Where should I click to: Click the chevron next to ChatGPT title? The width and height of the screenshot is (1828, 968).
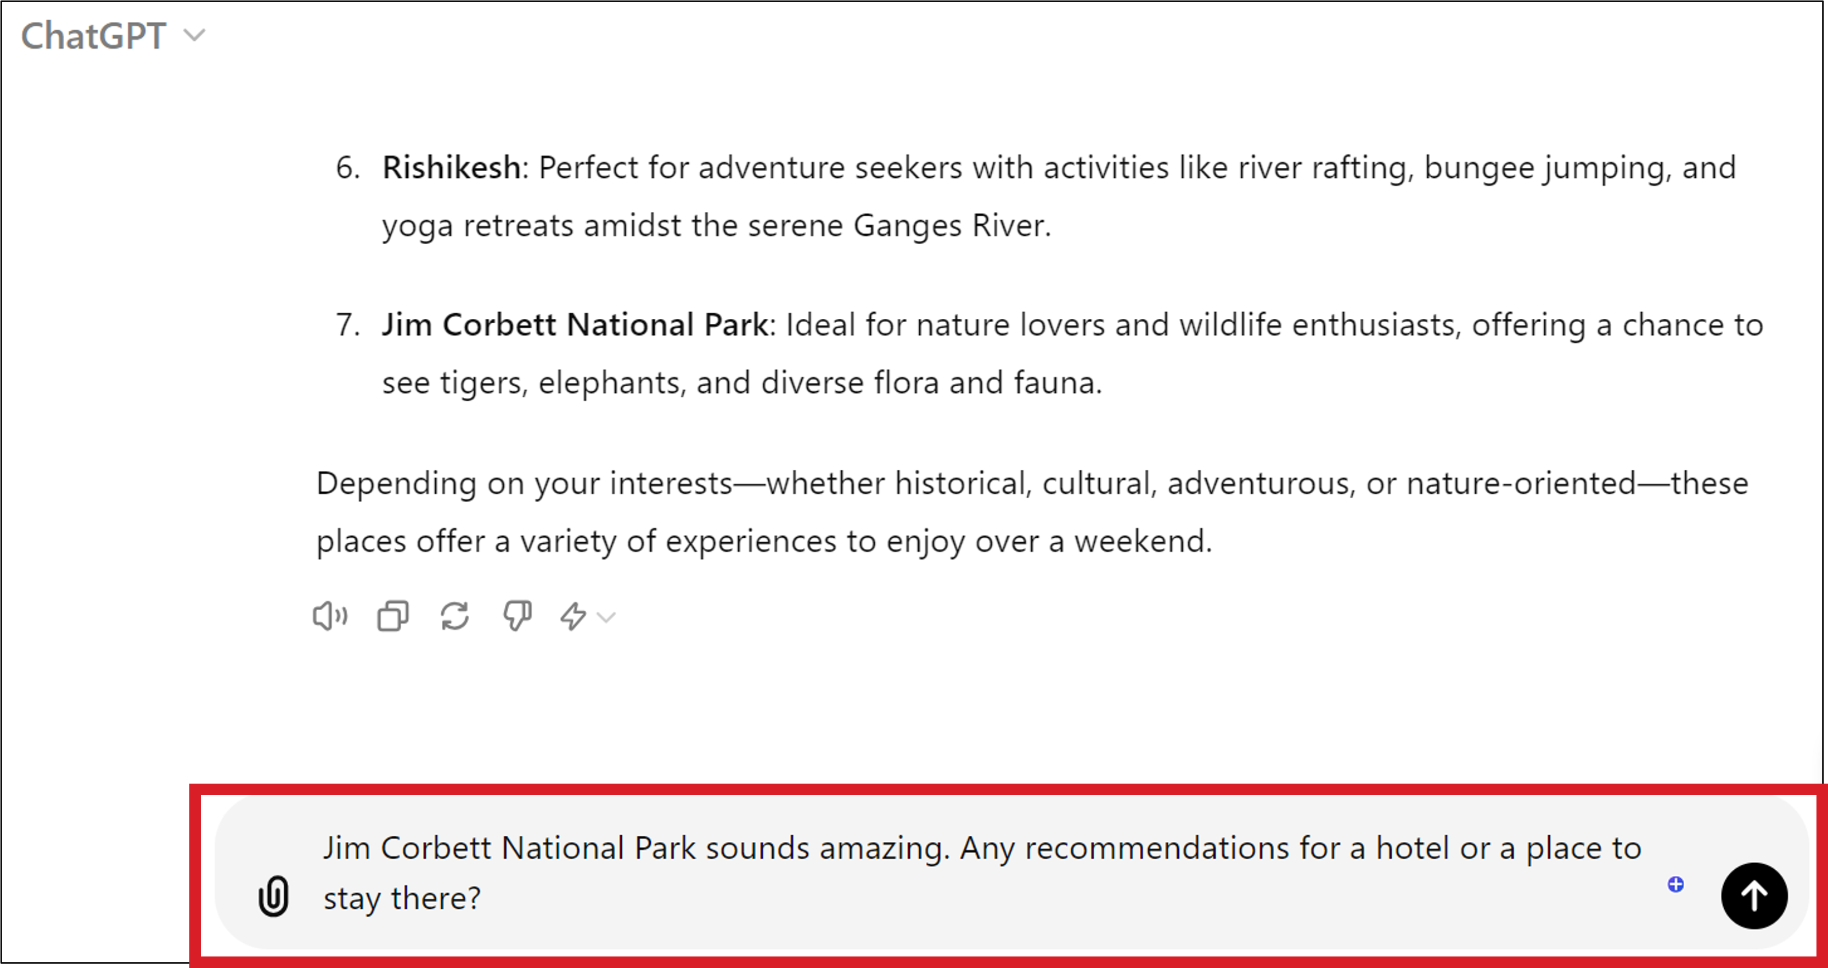tap(194, 36)
